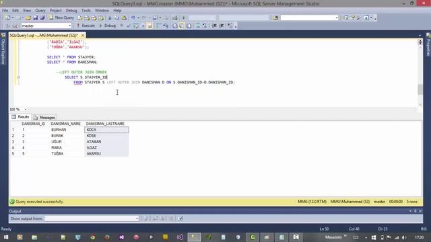Open the Windows Start button

[5, 237]
